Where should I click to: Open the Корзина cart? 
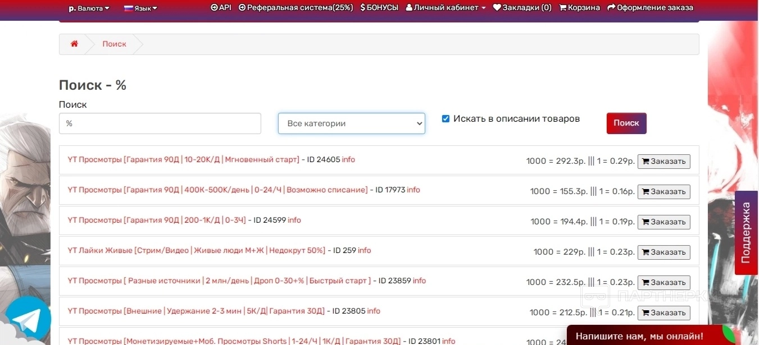tap(580, 8)
